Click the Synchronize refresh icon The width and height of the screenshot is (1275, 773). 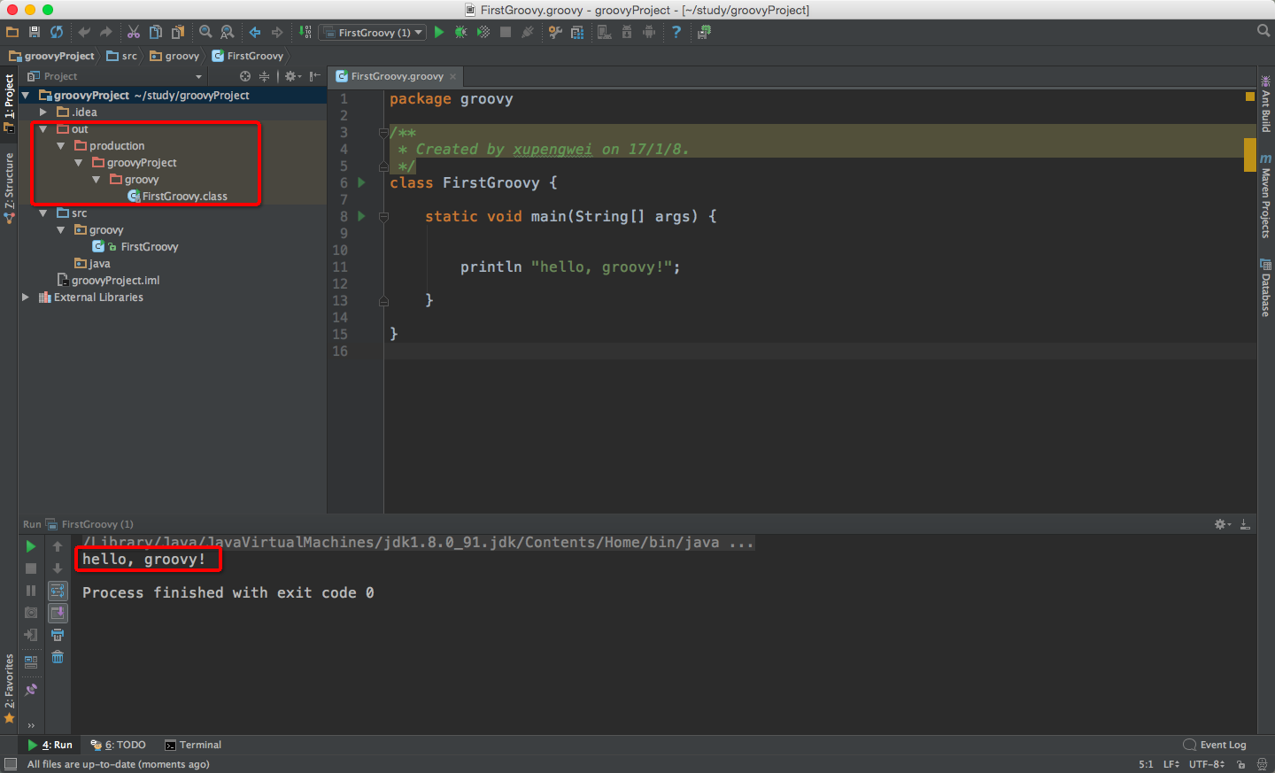pyautogui.click(x=57, y=32)
